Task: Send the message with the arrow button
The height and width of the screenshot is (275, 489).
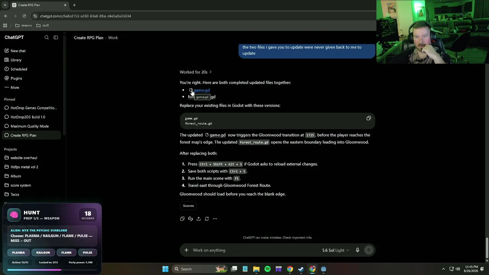Action: 369,250
